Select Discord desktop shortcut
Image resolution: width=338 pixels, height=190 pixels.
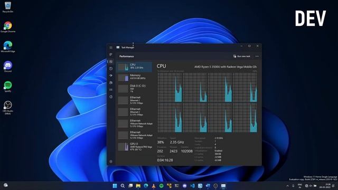(8, 66)
